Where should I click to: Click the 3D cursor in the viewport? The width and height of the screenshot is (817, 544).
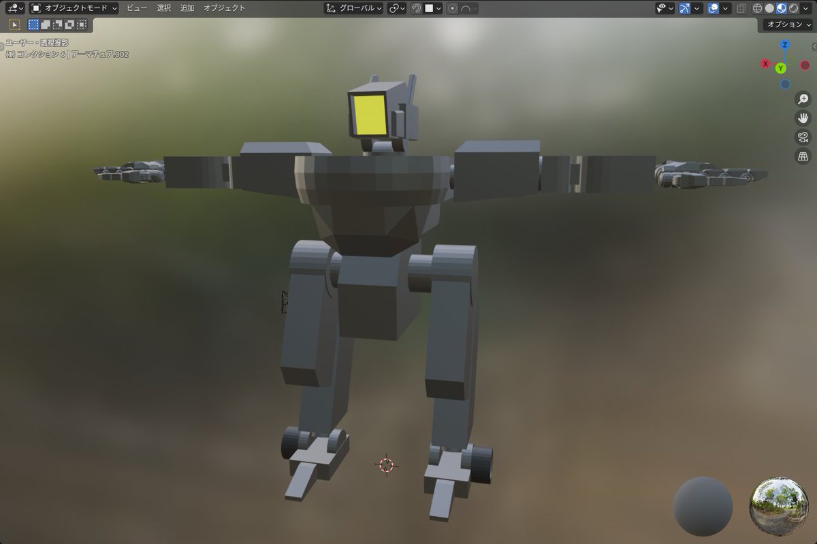386,465
